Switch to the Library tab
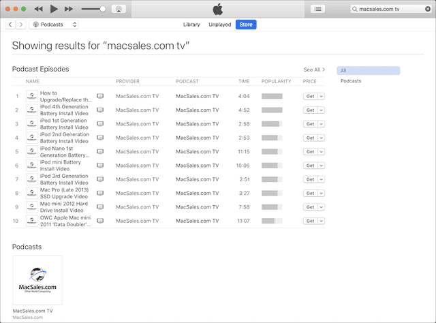The height and width of the screenshot is (323, 436). tap(191, 25)
